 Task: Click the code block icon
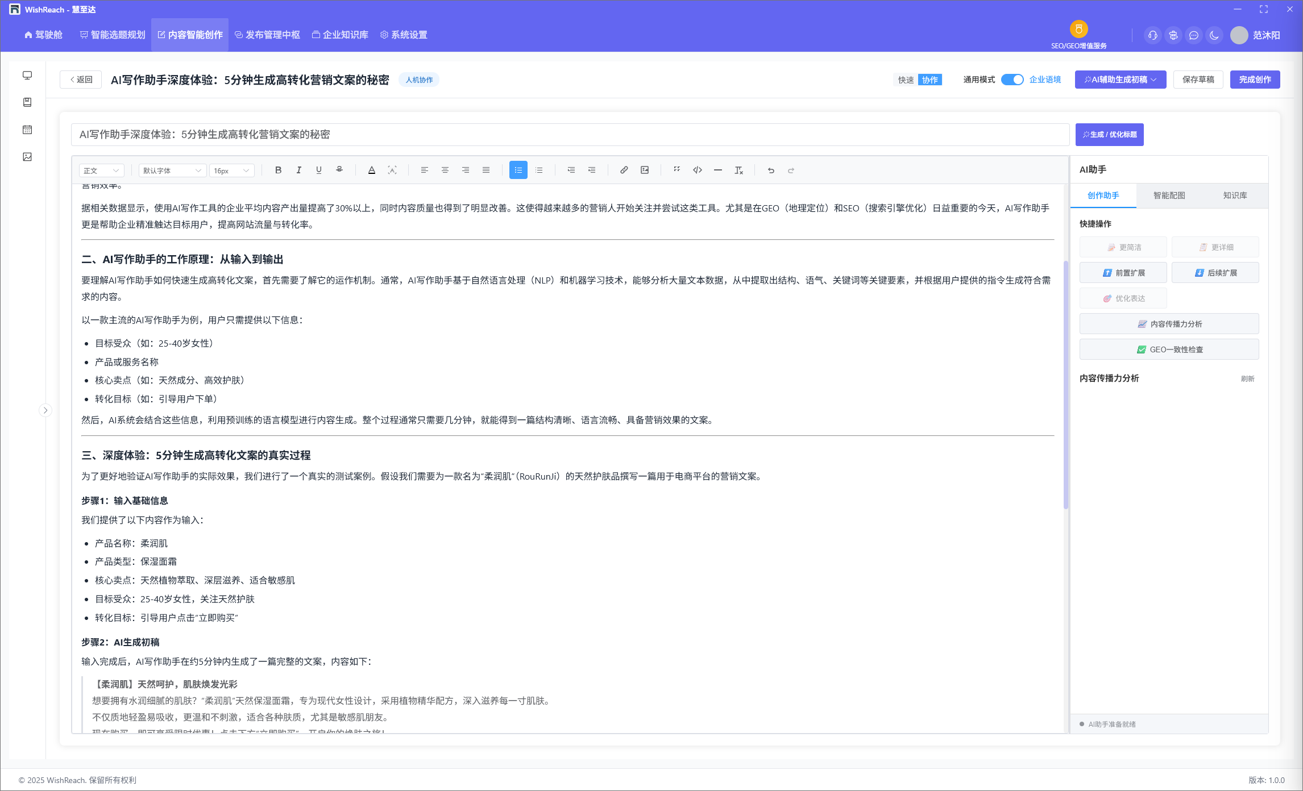698,170
